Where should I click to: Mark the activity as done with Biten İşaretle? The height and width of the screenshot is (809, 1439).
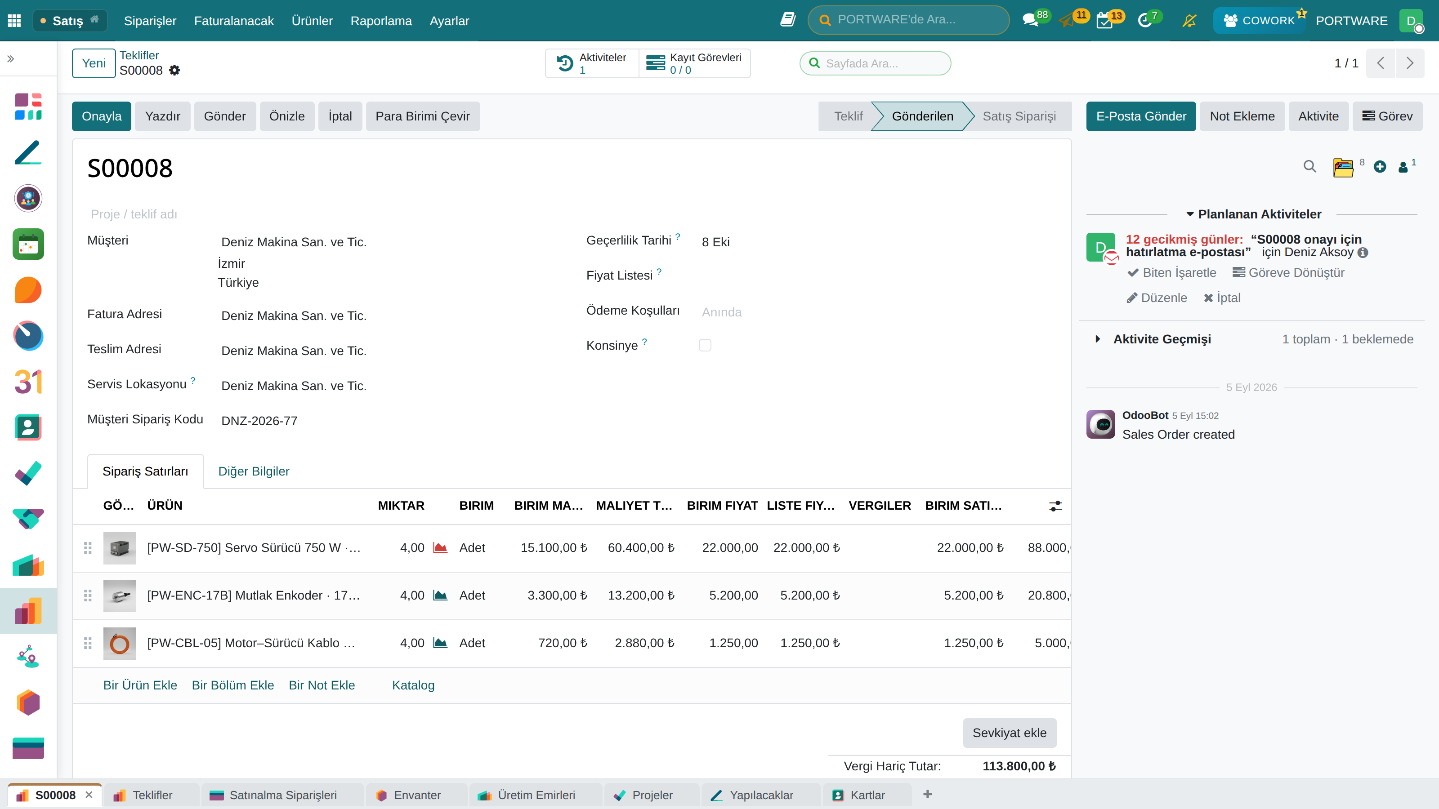pos(1171,272)
